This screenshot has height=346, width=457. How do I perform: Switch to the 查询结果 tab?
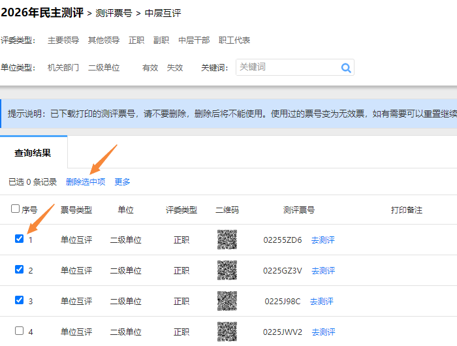(x=33, y=153)
